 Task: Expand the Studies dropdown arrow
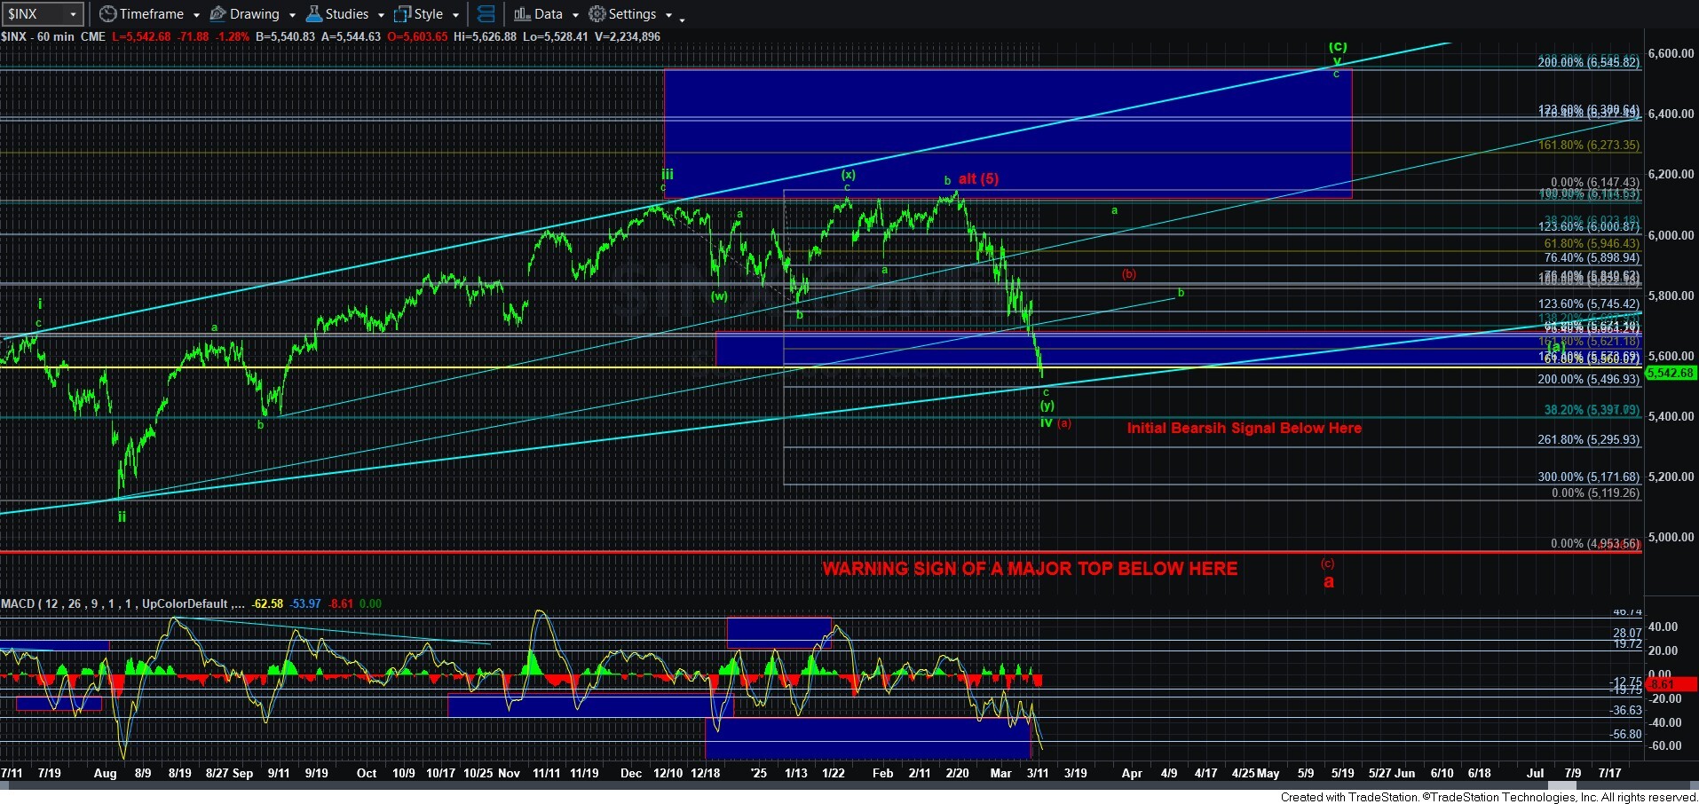pyautogui.click(x=381, y=15)
